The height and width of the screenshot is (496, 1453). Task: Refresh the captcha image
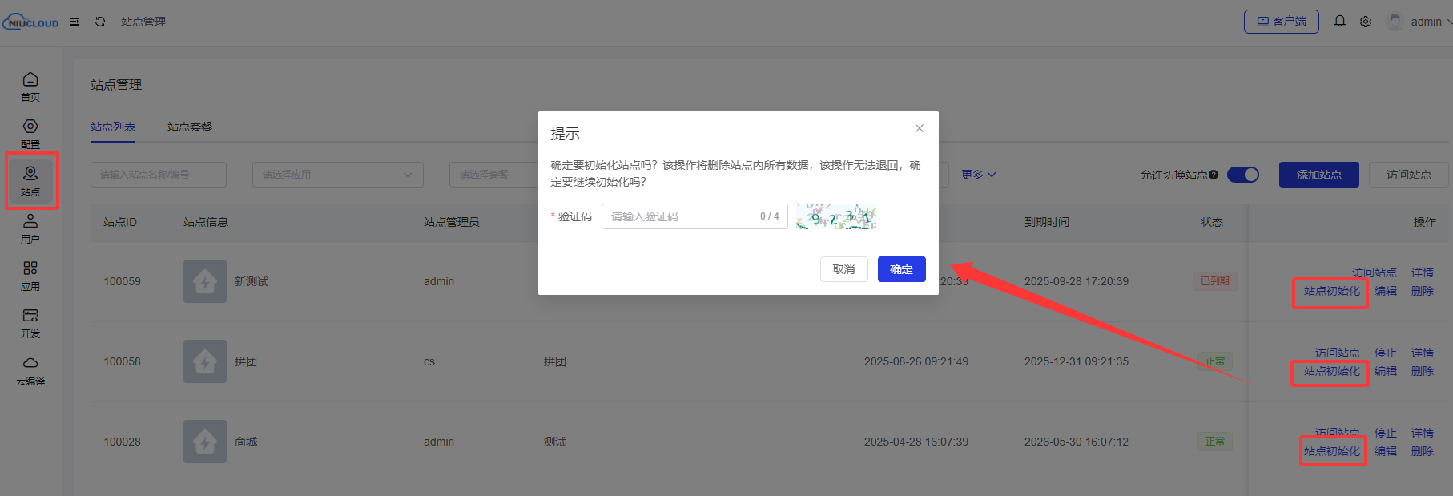pos(835,216)
